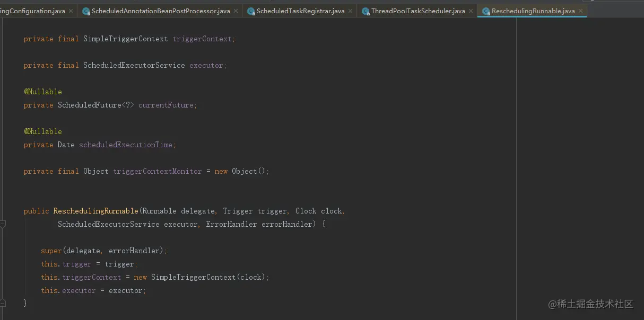
Task: Click the 'ErrorHandler errorHandler' parameter
Action: [x=259, y=224]
